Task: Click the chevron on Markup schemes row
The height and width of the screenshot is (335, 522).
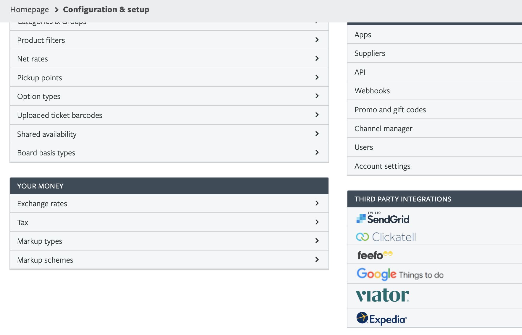Action: click(x=317, y=260)
